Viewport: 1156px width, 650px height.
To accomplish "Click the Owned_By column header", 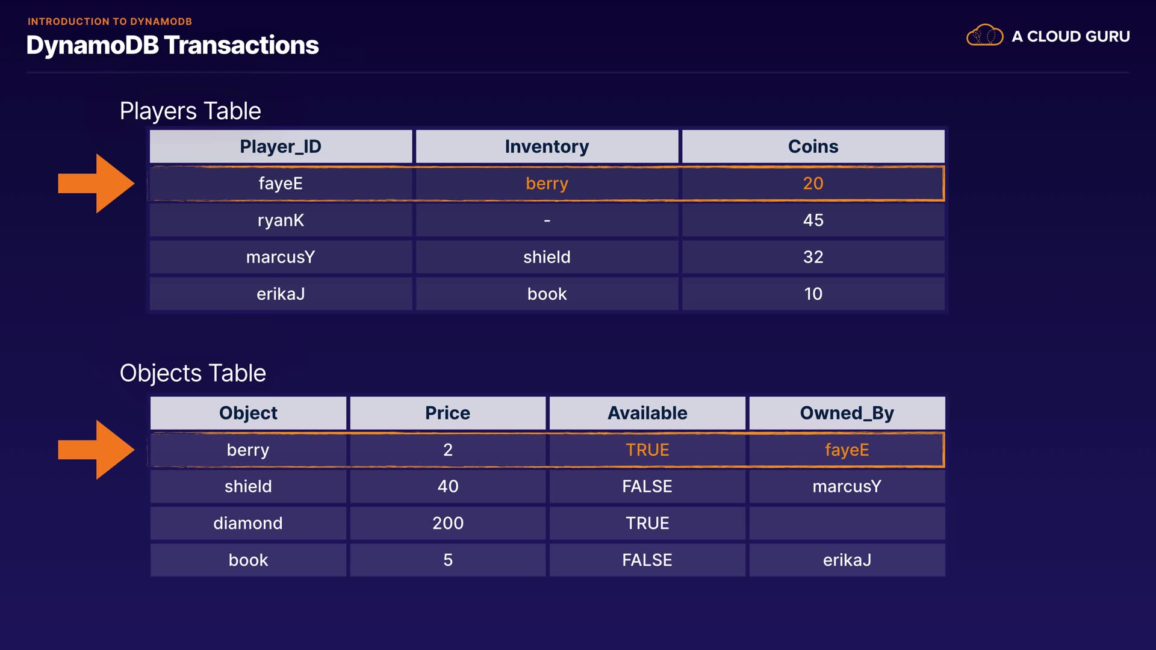I will 847,413.
